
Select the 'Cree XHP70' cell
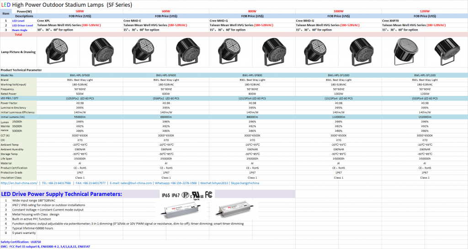(425, 21)
